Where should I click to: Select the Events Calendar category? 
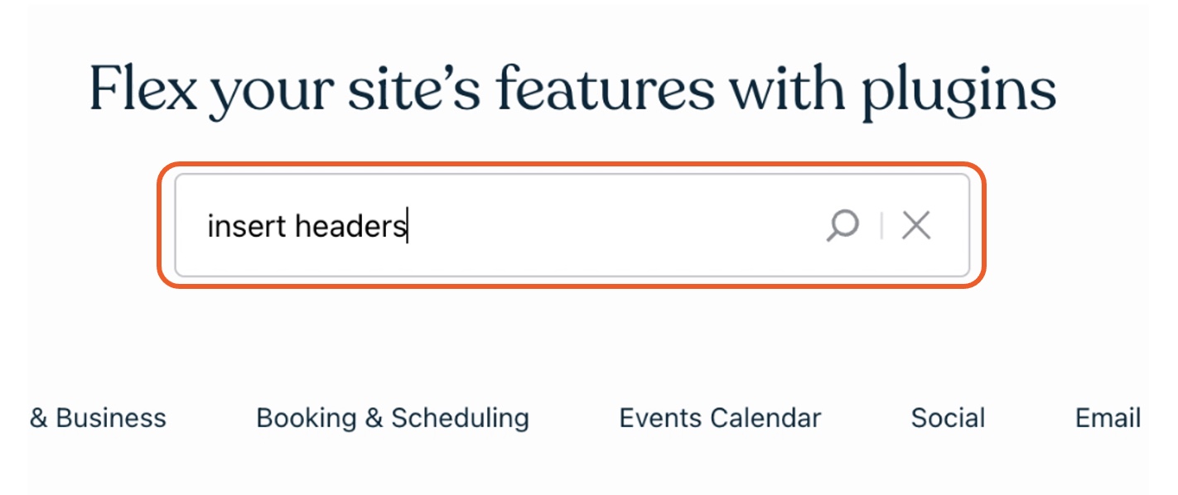coord(720,418)
